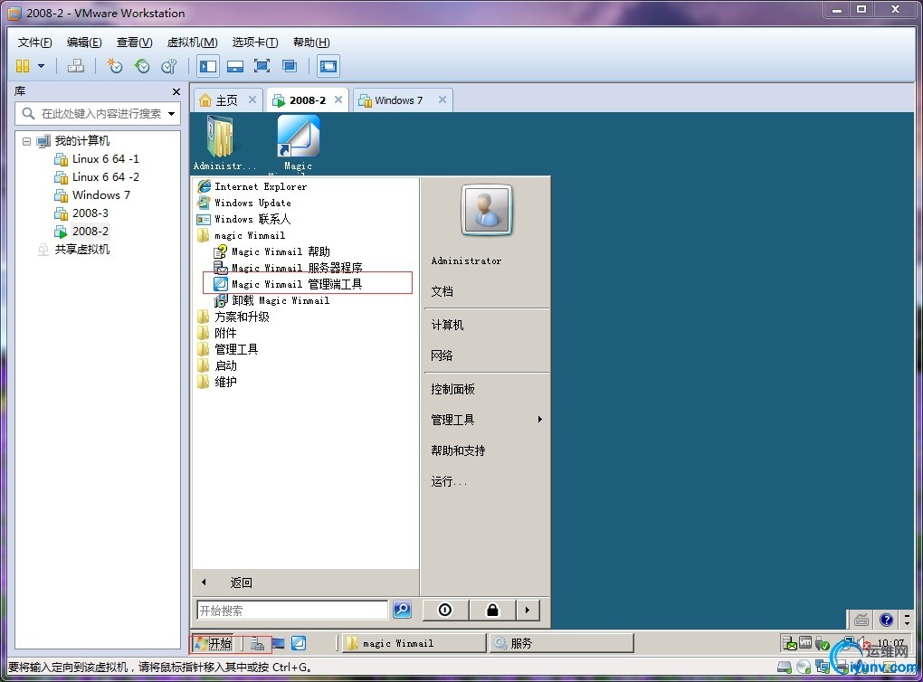Open the 虚拟机(M) menu
Image resolution: width=923 pixels, height=682 pixels.
pos(193,43)
